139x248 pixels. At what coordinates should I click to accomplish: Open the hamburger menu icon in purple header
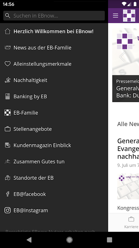pyautogui.click(x=116, y=15)
